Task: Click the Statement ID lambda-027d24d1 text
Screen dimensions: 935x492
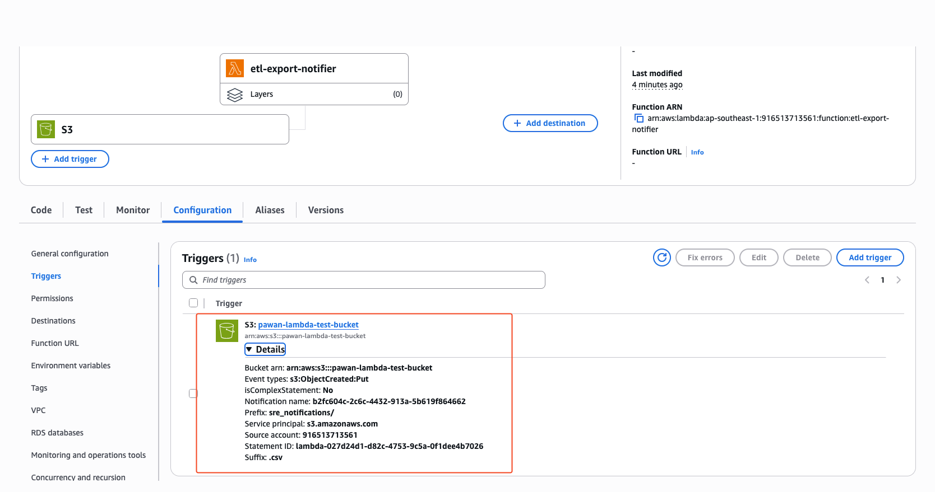Action: point(364,446)
